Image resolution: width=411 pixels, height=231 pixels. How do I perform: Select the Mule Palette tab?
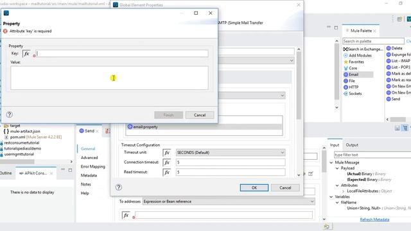click(361, 31)
